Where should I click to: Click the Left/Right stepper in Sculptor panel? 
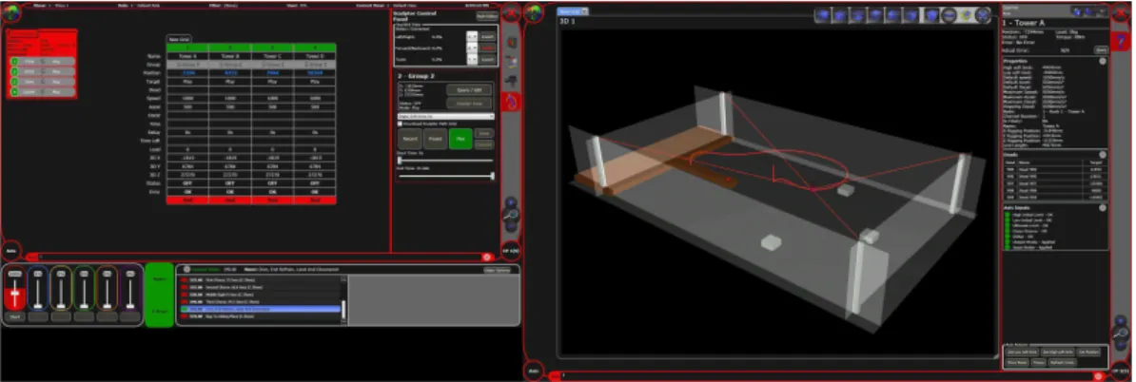click(x=472, y=35)
